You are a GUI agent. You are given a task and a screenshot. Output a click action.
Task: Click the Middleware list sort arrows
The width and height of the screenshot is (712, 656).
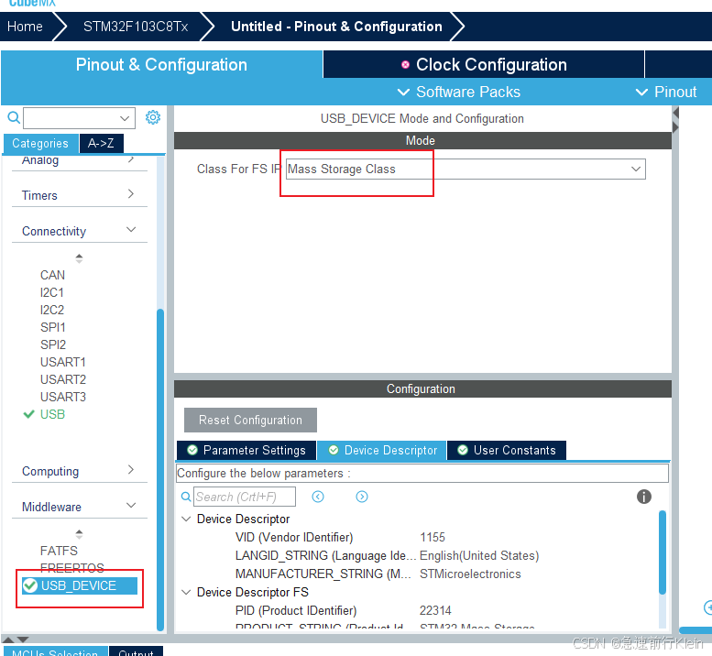(79, 534)
